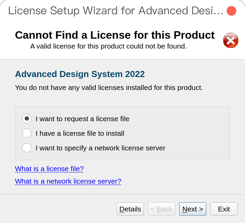Image resolution: width=245 pixels, height=223 pixels.
Task: Go to the Next wizard step
Action: pyautogui.click(x=193, y=209)
